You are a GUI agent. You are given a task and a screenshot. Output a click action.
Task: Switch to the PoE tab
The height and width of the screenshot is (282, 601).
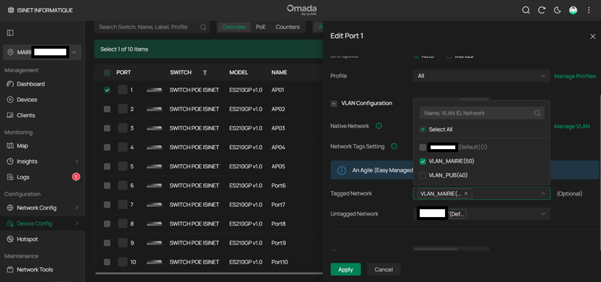pos(261,27)
